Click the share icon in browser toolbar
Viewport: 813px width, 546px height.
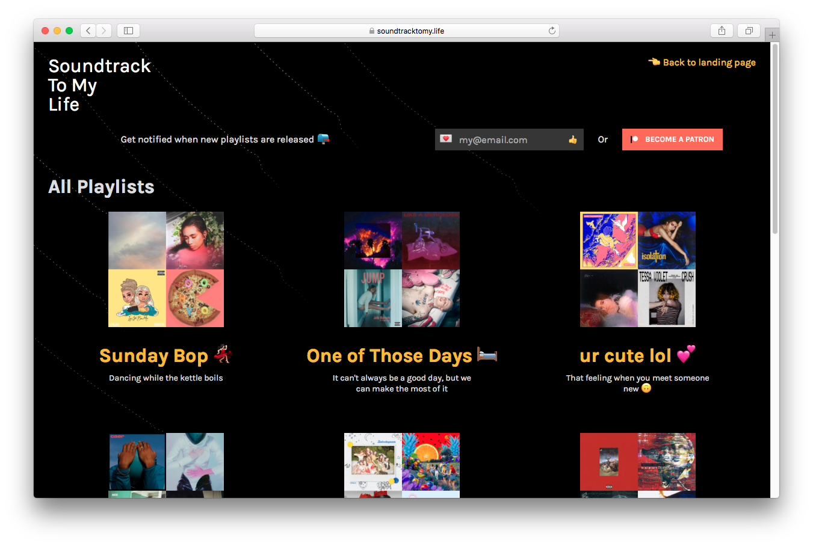pos(722,30)
